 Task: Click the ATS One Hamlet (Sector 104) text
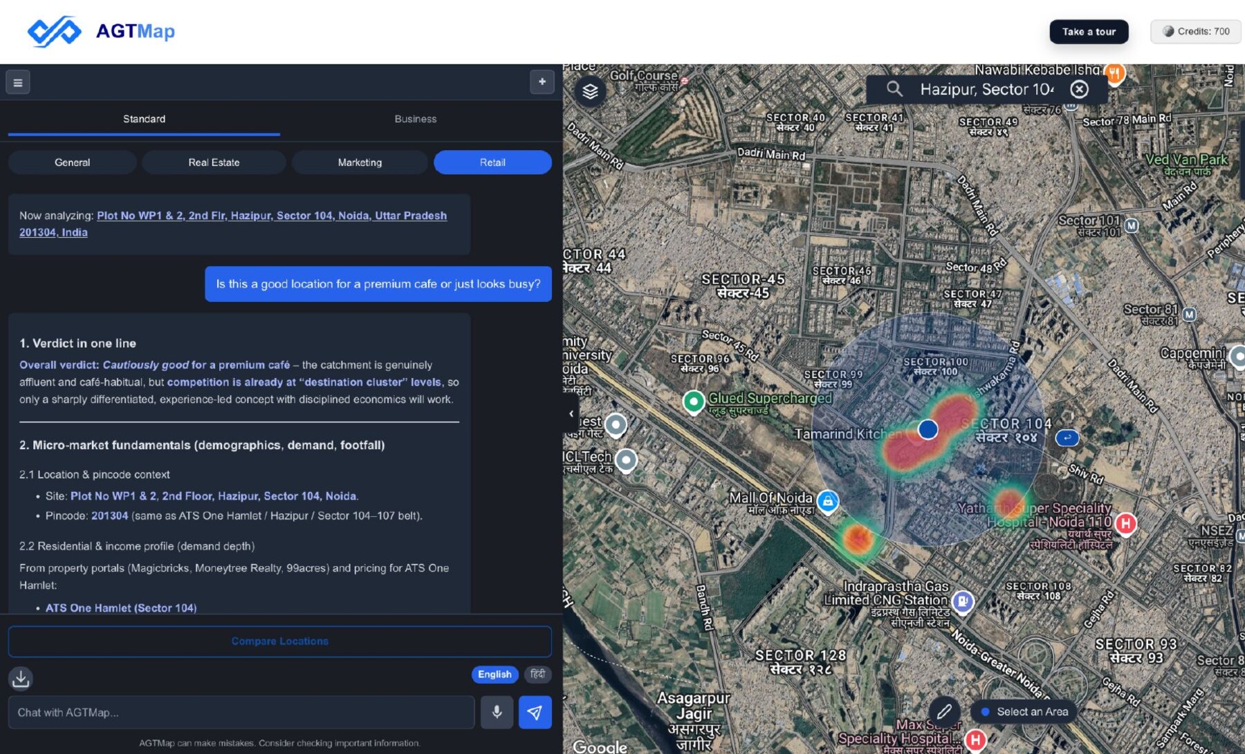pos(121,608)
